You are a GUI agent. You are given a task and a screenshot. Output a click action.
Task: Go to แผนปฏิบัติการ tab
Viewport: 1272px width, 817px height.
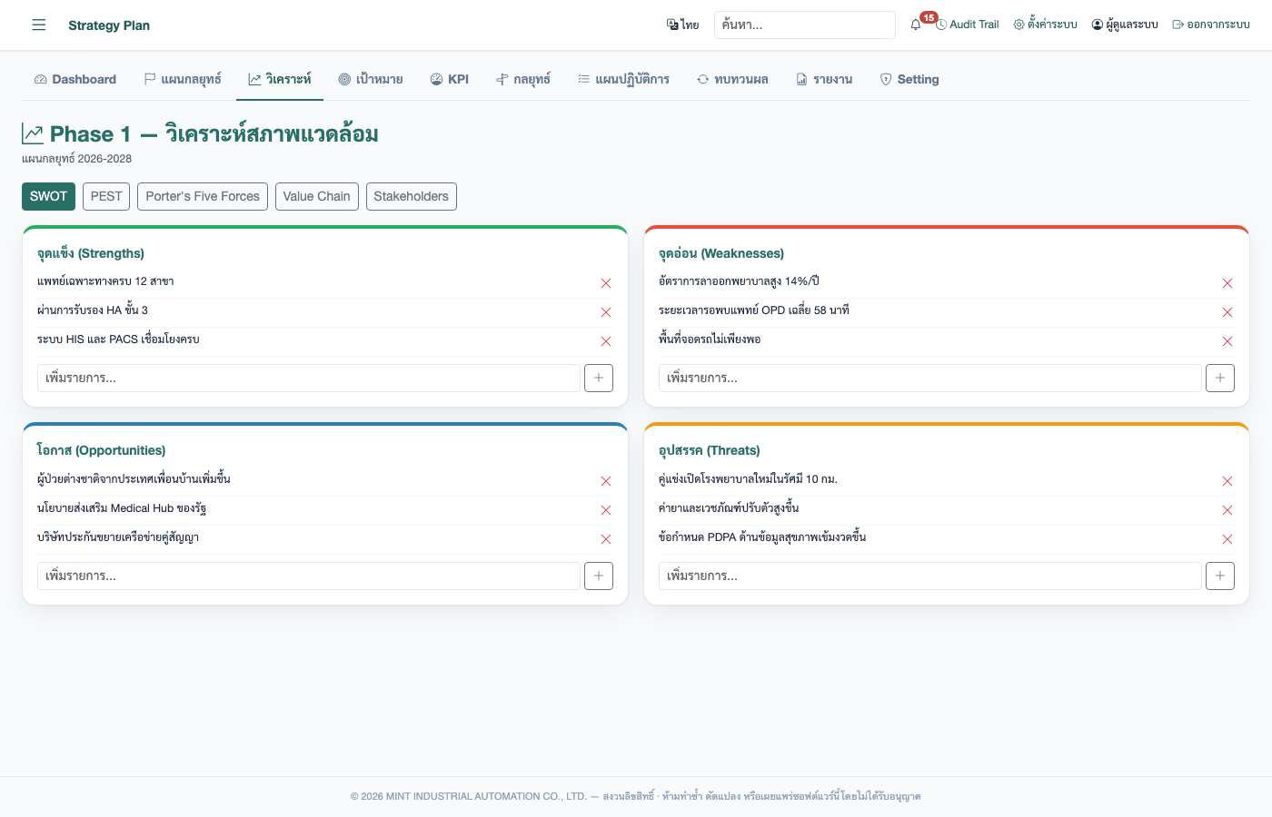pyautogui.click(x=624, y=79)
